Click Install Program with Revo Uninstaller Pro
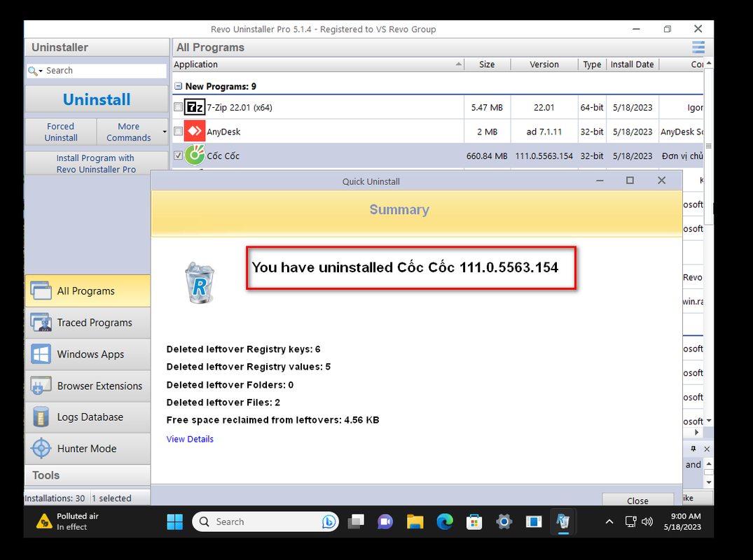753x560 pixels. (x=96, y=164)
